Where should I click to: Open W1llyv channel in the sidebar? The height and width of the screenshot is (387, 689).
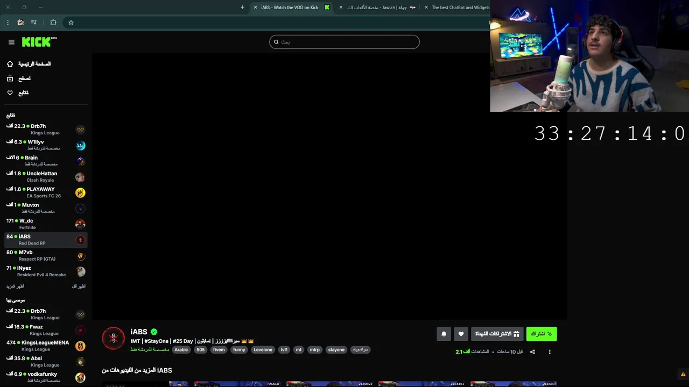pyautogui.click(x=46, y=145)
